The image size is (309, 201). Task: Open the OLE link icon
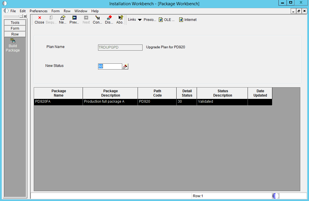(x=161, y=20)
